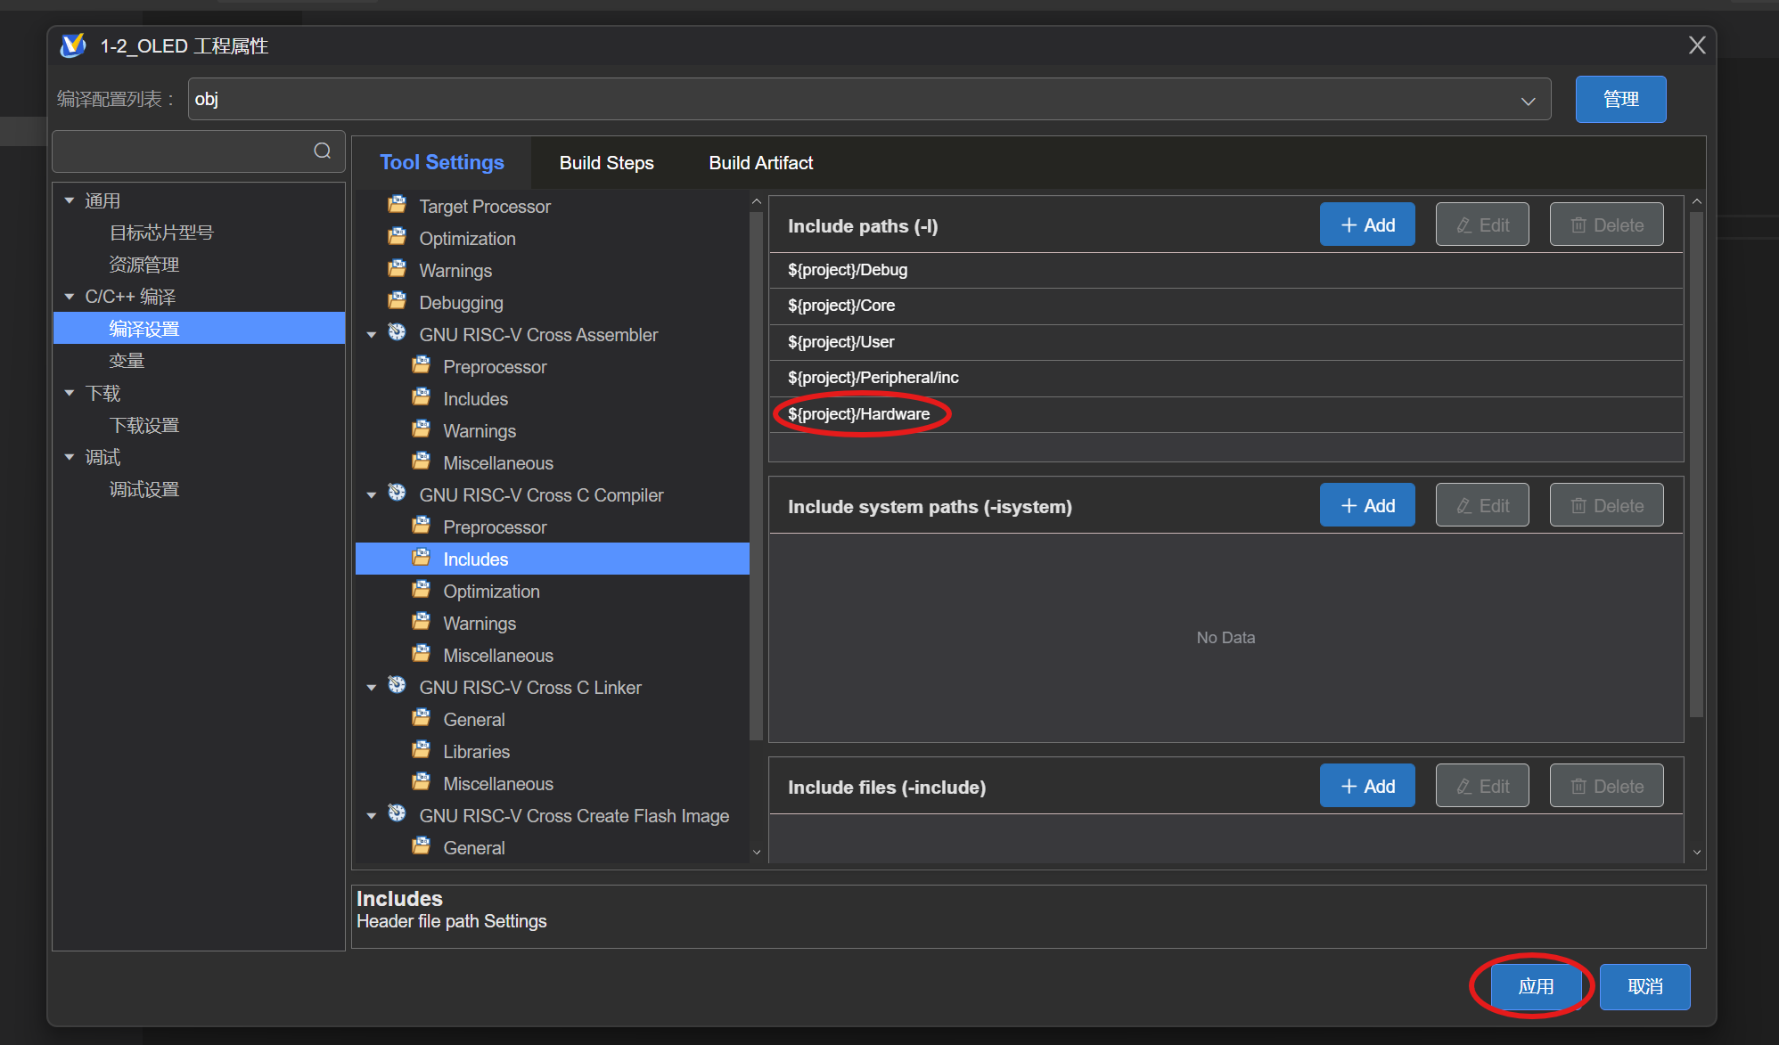Select Preprocessor under Cross Assembler
This screenshot has height=1045, width=1779.
click(495, 367)
